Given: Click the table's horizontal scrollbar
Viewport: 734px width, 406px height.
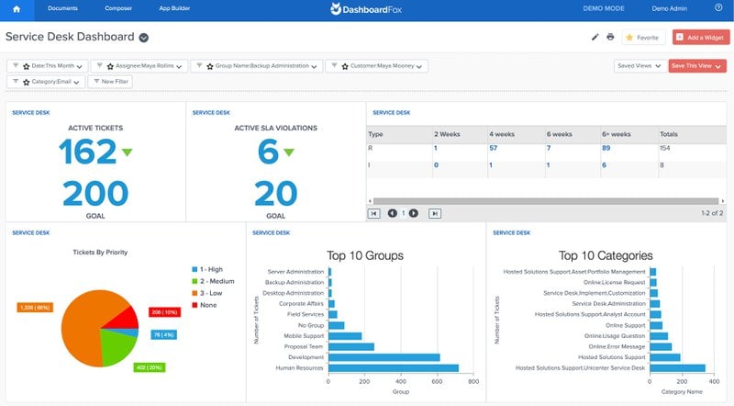Looking at the screenshot, I should click(541, 198).
